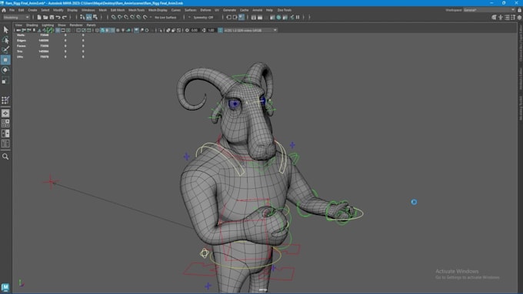Click the Maya logo corner button
The image size is (523, 294).
(x=5, y=287)
